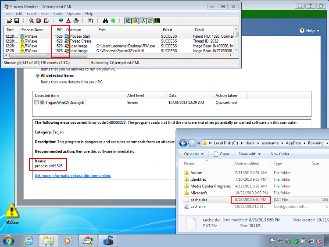The width and height of the screenshot is (329, 247).
Task: Click the Open file icon in Process Monitor
Action: pos(10,21)
